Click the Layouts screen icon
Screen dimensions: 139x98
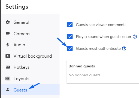8,79
